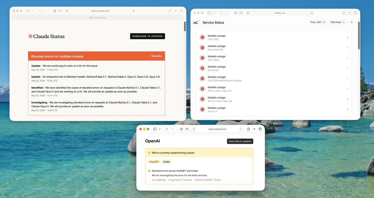Reload the status.x.ai page
Image resolution: width=374 pixels, height=198 pixels.
click(x=312, y=13)
